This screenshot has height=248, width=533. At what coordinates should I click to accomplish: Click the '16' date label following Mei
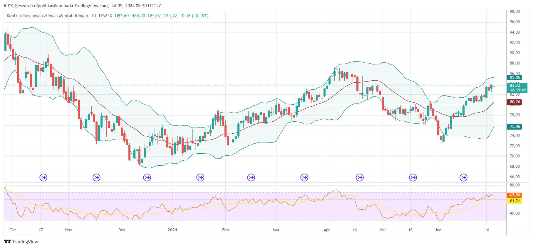[410, 230]
